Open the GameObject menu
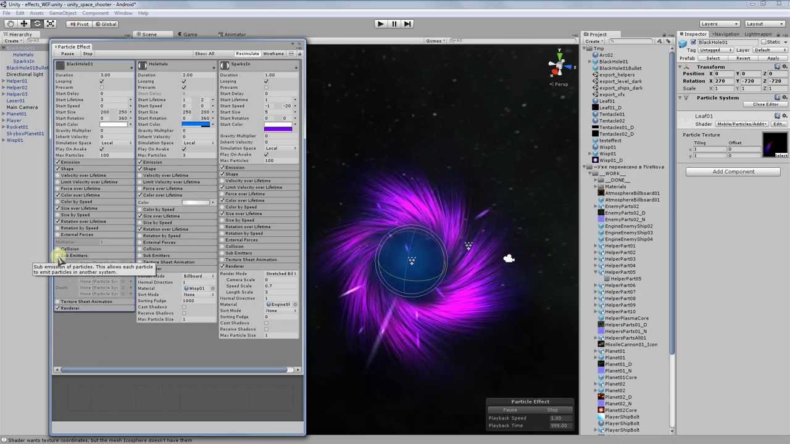This screenshot has height=444, width=790. pyautogui.click(x=62, y=13)
